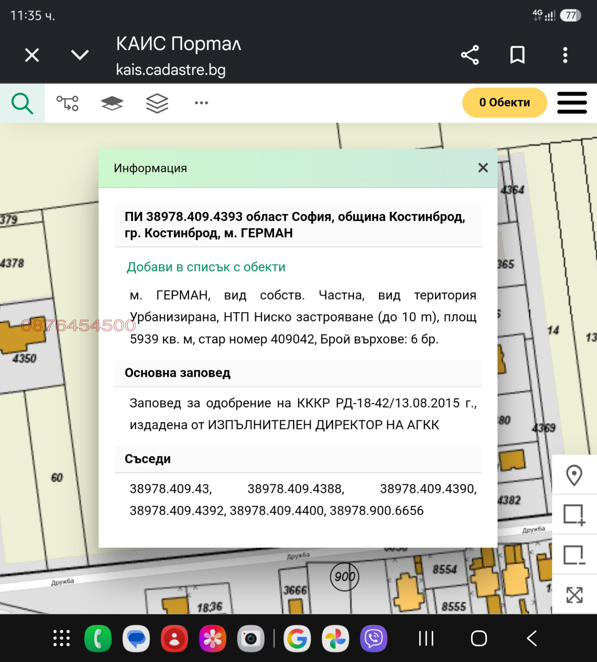
Task: Launch the Camera app
Action: point(251,639)
